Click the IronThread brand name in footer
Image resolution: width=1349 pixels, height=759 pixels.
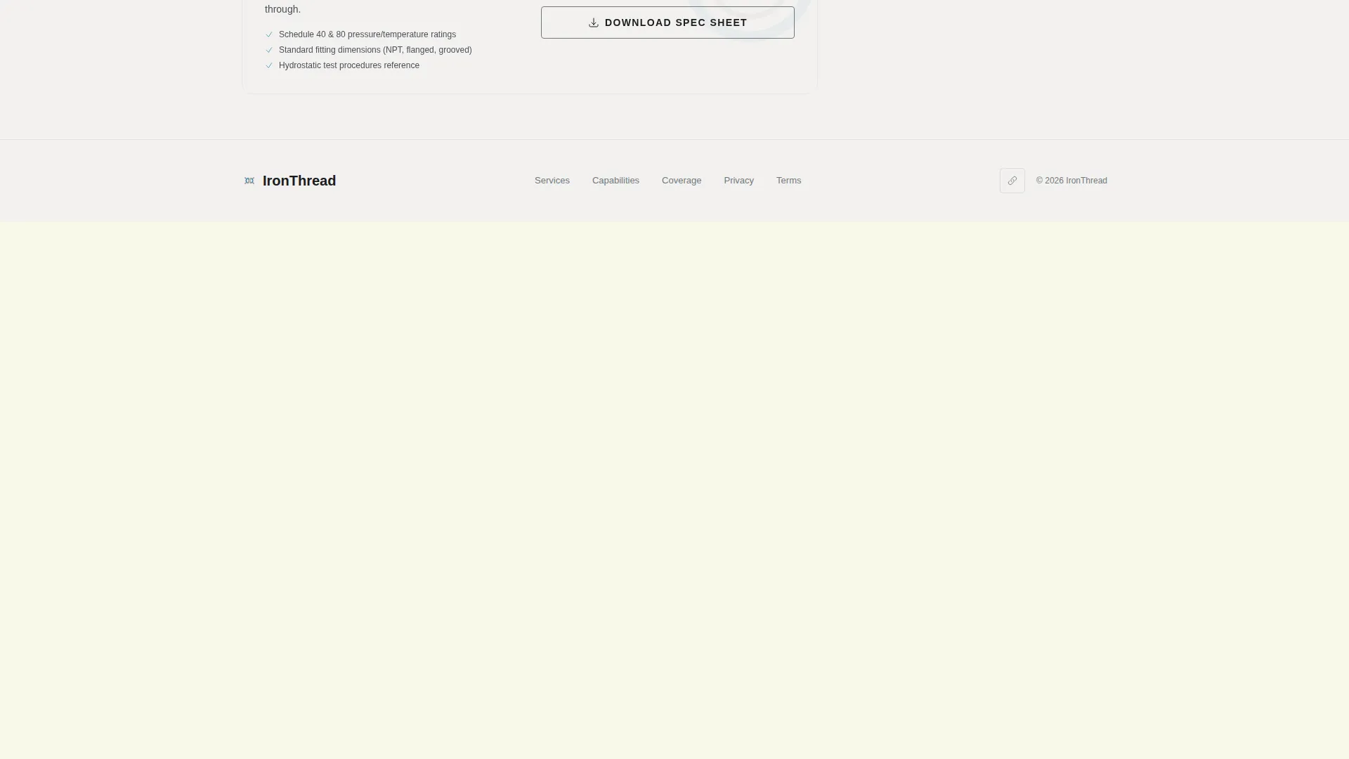coord(299,181)
